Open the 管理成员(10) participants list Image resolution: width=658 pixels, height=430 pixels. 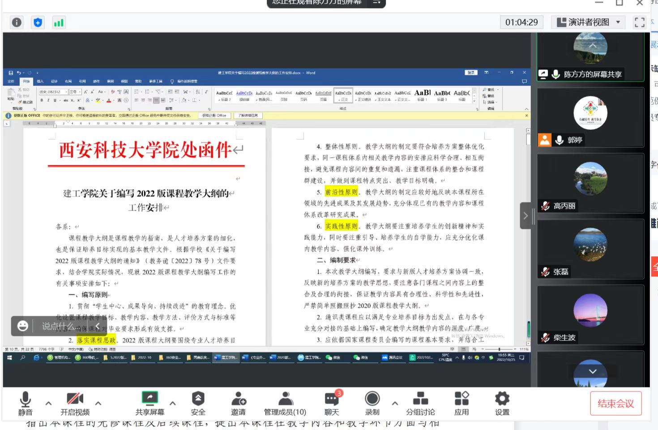point(285,403)
